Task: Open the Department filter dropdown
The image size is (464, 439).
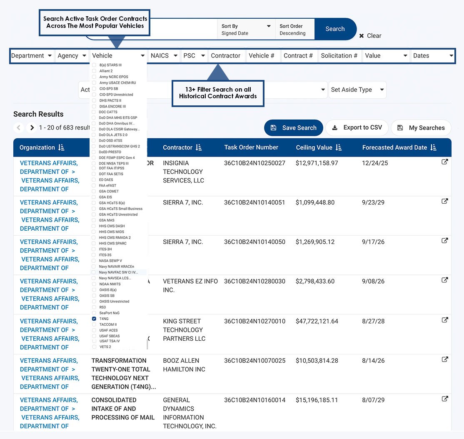Action: click(x=31, y=55)
